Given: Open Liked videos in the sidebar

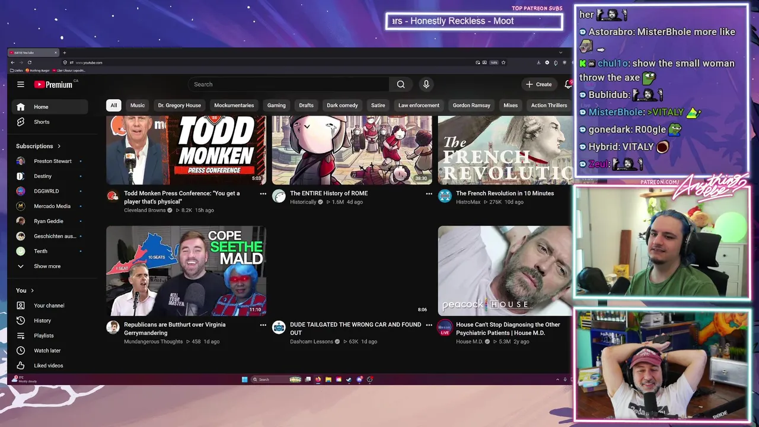Looking at the screenshot, I should tap(50, 365).
